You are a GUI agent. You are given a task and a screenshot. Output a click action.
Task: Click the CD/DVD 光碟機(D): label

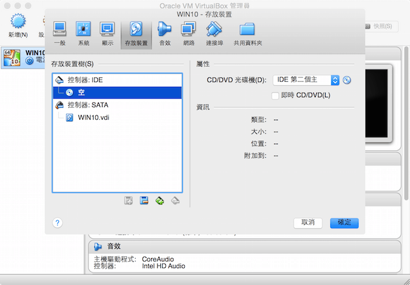[237, 80]
